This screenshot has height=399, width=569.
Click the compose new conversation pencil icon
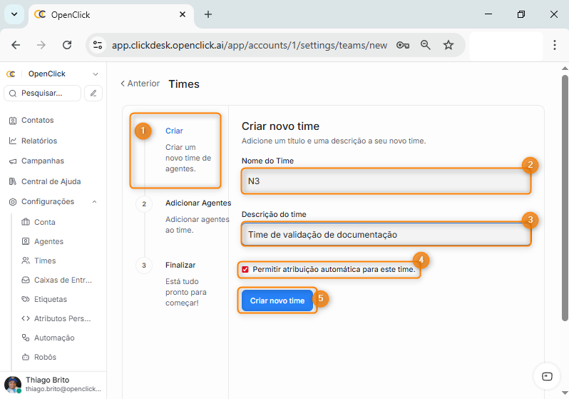tap(93, 93)
